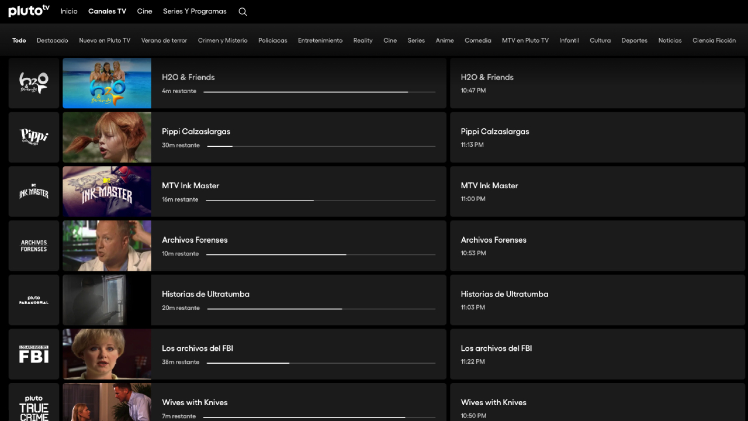Switch to the Infantil category
The width and height of the screenshot is (748, 421).
point(569,40)
